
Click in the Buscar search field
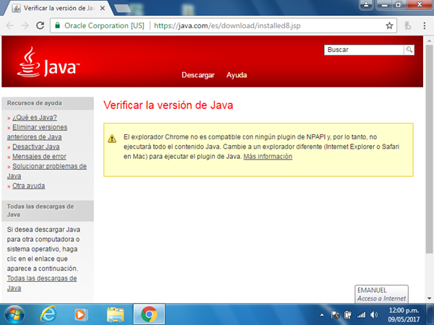pyautogui.click(x=364, y=50)
